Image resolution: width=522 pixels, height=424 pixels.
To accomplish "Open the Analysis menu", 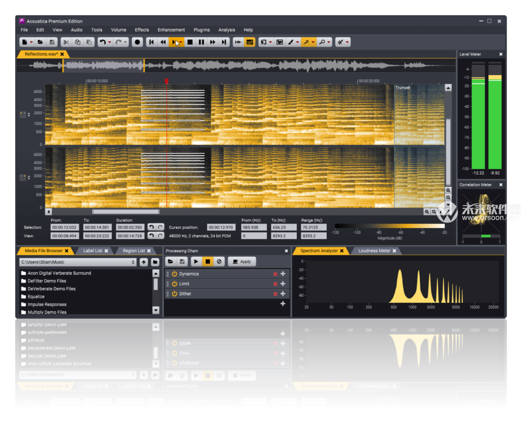I will coord(227,29).
